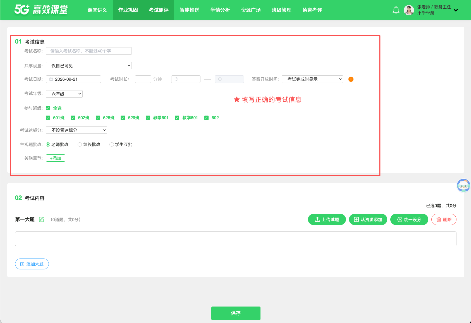The width and height of the screenshot is (471, 323).
Task: Click the teacher profile avatar
Action: point(409,10)
